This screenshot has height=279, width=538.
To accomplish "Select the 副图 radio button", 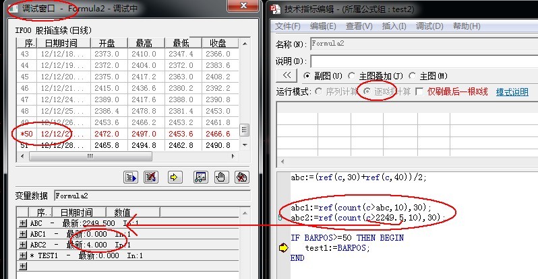I will tap(307, 76).
